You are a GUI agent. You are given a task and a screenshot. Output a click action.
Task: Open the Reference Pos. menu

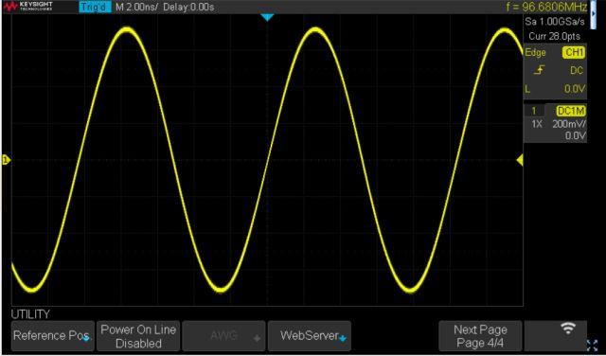click(53, 335)
